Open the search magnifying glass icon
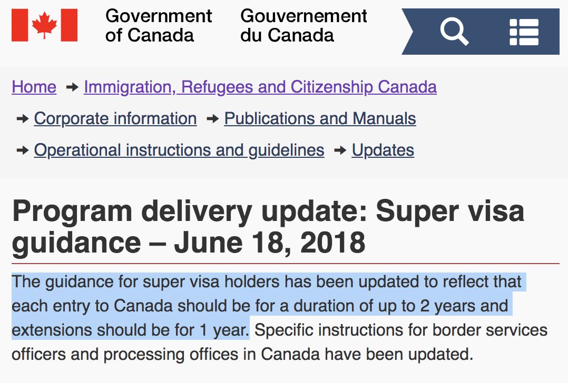This screenshot has height=383, width=568. [454, 32]
